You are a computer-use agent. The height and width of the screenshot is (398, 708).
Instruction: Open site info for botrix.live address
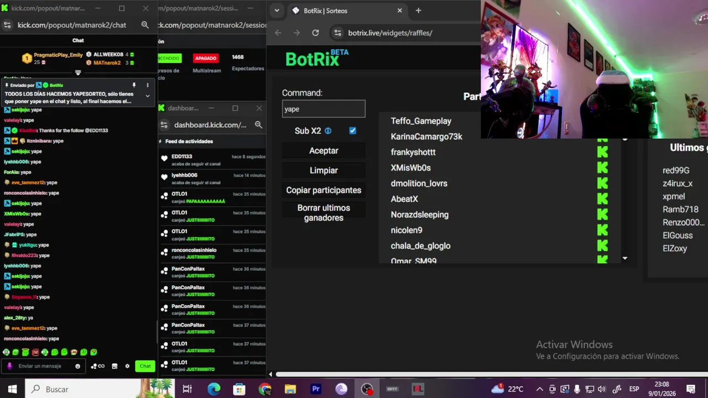(338, 33)
